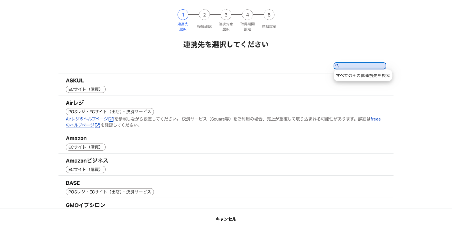Image resolution: width=452 pixels, height=229 pixels.
Task: Click the POSレジ tag under Airレジ
Action: [110, 112]
